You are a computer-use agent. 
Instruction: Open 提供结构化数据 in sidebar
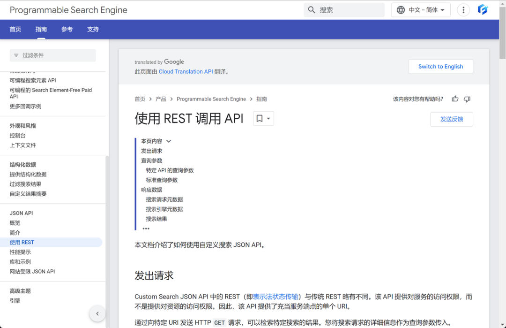pos(28,174)
